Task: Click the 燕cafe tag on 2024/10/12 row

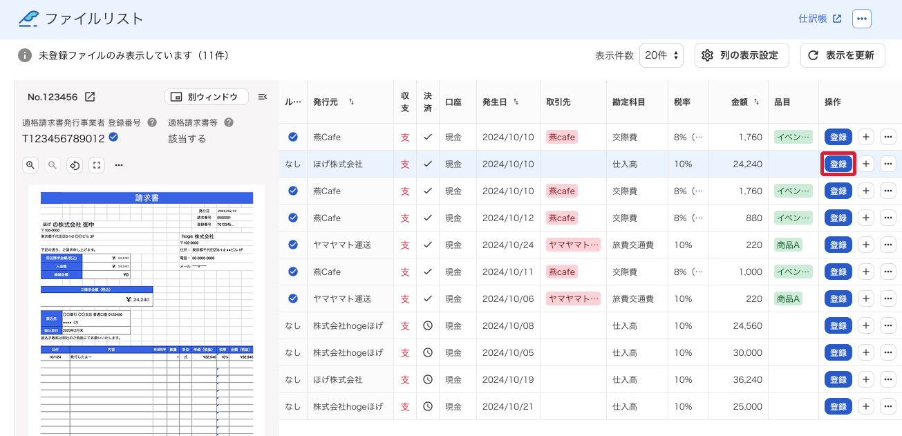Action: tap(562, 218)
